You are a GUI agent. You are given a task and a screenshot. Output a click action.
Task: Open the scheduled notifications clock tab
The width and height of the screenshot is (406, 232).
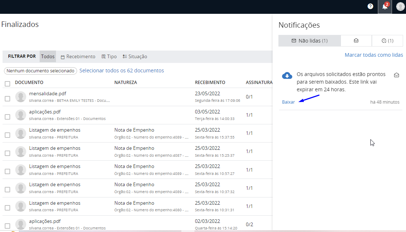(x=387, y=41)
